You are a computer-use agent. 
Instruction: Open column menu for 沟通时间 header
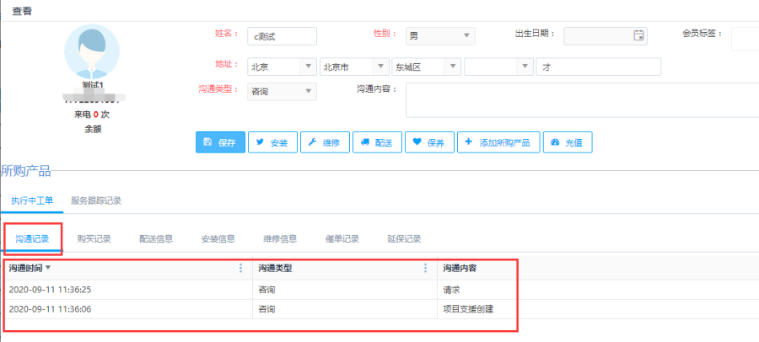coord(240,268)
